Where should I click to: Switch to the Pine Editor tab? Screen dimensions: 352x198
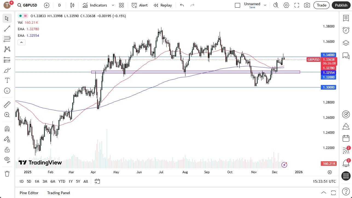(29, 193)
